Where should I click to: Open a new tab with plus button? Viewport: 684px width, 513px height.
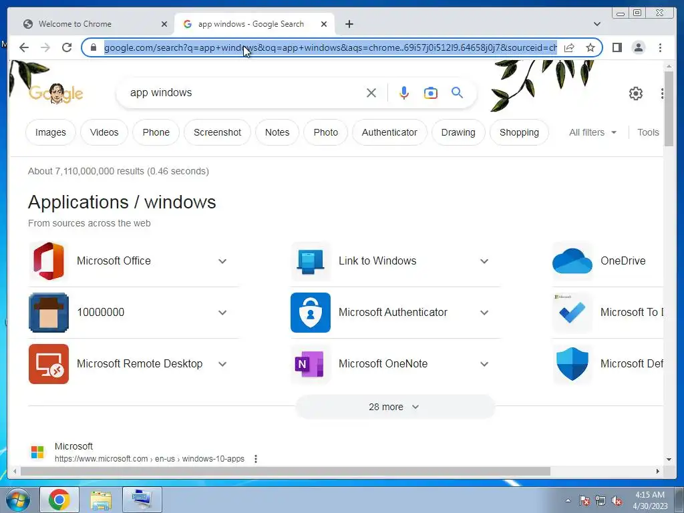tap(349, 24)
